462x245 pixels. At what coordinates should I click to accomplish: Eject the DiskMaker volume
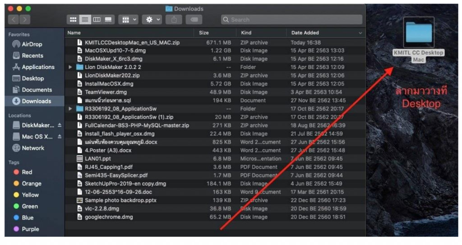60,125
